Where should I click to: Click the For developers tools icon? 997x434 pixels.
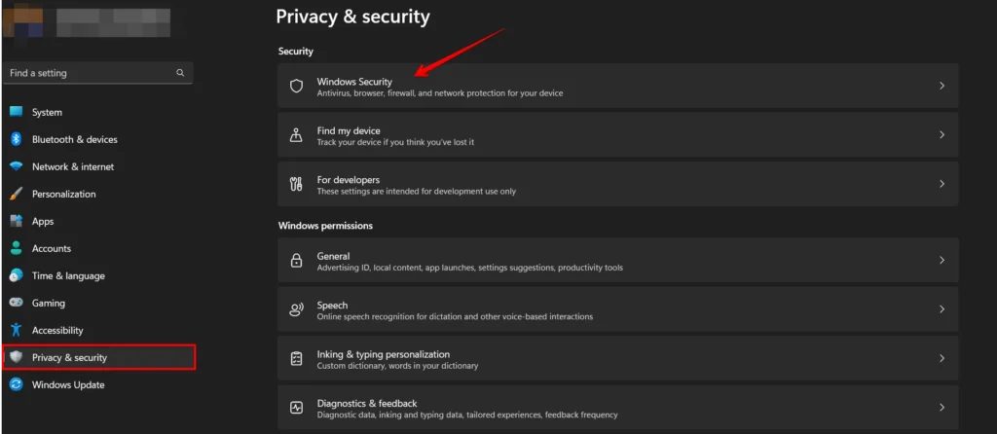click(x=296, y=184)
